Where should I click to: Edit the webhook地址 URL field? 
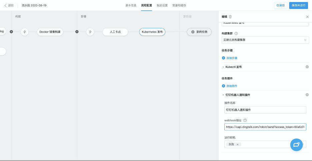pos(265,127)
